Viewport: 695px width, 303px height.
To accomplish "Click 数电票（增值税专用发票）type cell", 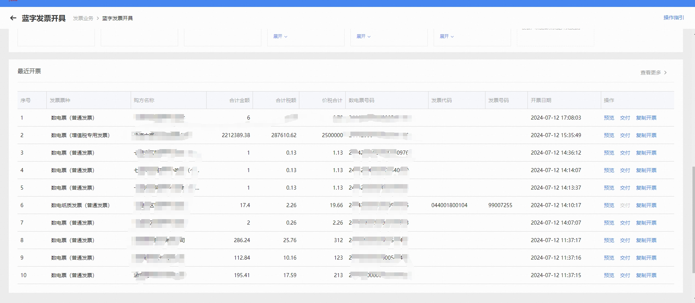I will tap(80, 135).
